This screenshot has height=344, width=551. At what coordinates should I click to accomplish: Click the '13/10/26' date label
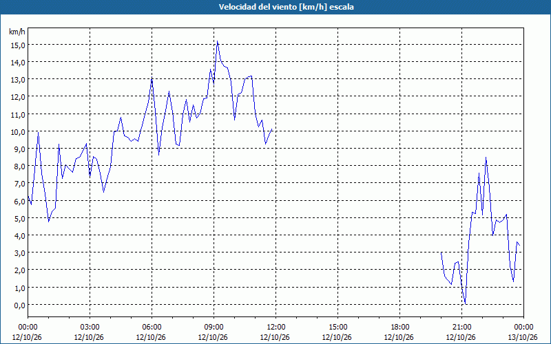[523, 337]
